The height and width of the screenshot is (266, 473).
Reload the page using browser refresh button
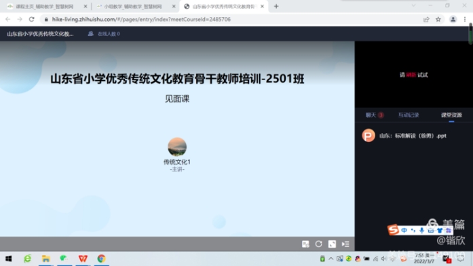coord(31,19)
